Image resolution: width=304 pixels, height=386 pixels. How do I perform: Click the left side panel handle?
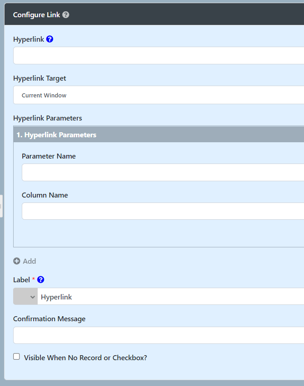click(1, 206)
